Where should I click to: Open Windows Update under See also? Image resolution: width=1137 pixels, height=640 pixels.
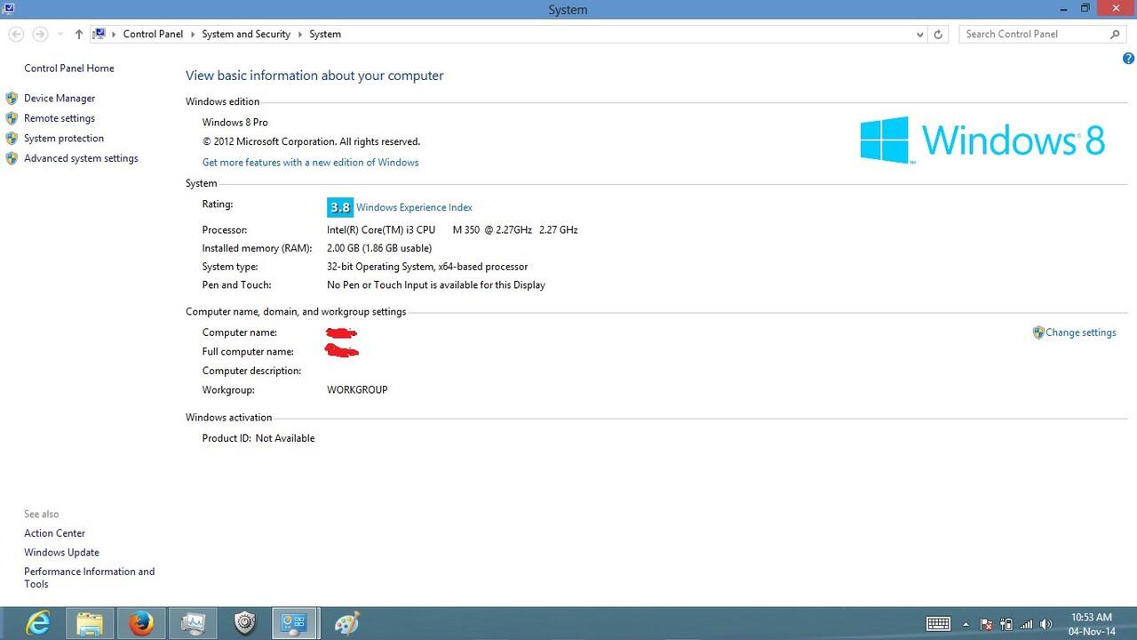click(x=61, y=553)
